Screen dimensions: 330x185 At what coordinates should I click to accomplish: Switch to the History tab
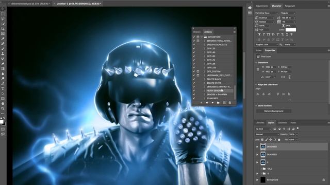pos(197,32)
